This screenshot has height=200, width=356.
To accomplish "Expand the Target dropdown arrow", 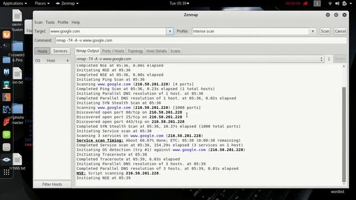I will coord(170,31).
